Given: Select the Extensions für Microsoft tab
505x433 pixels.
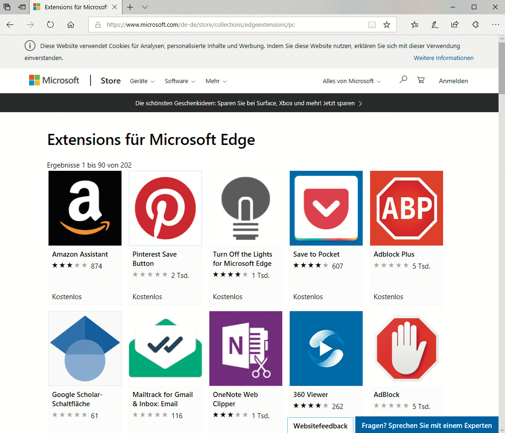Looking at the screenshot, I should [74, 7].
